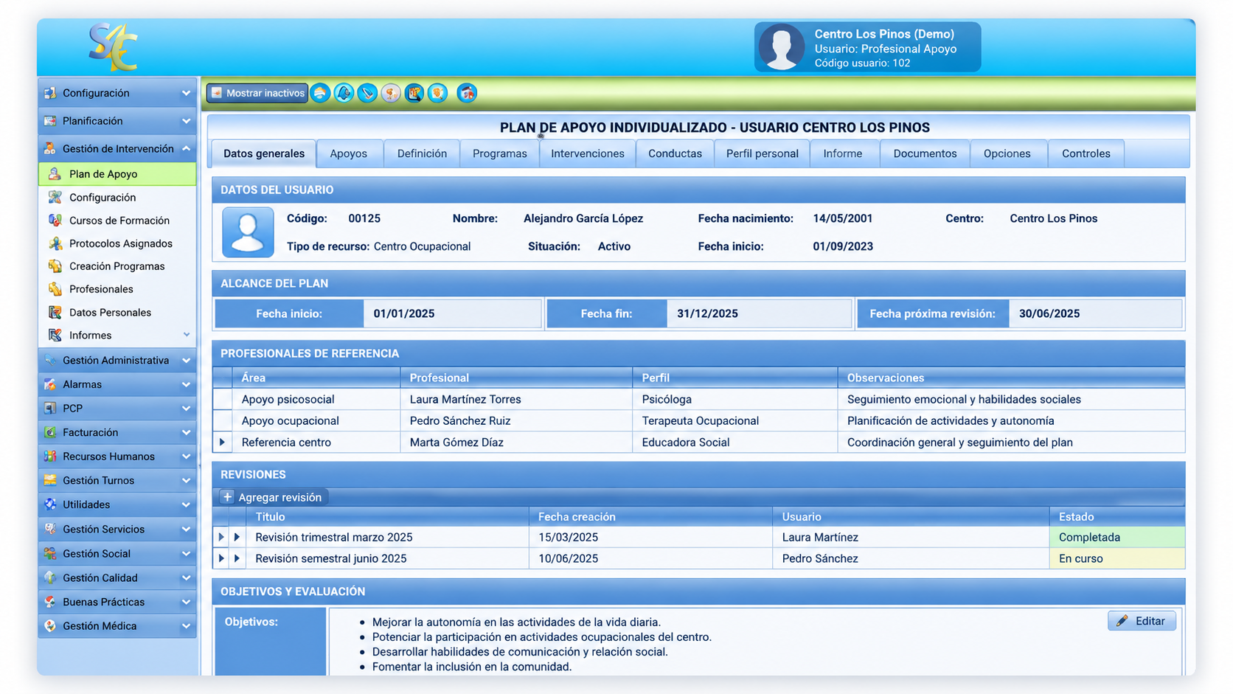Click the Fecha inicio field 01/01/2025

pyautogui.click(x=452, y=313)
